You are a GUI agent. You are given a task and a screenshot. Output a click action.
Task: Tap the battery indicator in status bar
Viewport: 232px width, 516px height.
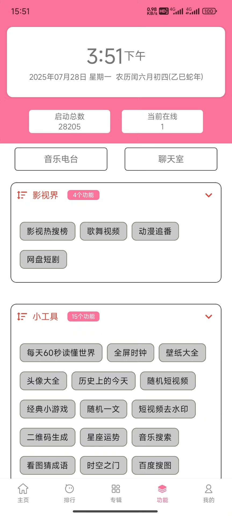pyautogui.click(x=209, y=11)
